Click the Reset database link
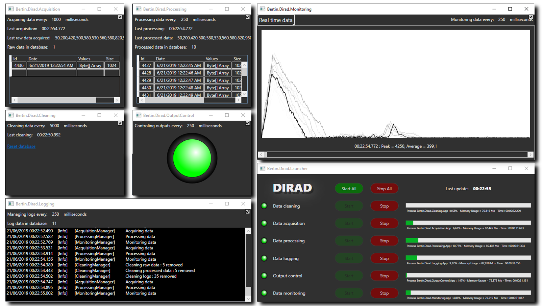This screenshot has height=306, width=542. tap(21, 146)
